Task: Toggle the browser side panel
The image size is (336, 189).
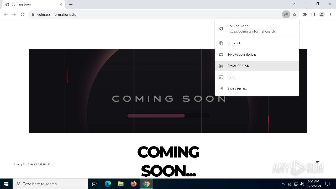Action: [313, 14]
